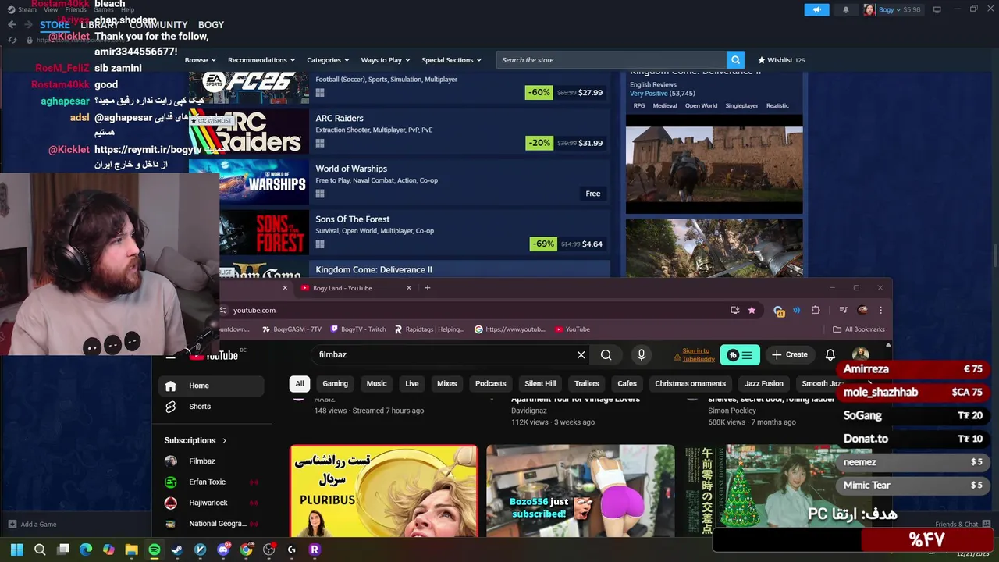Click the Wishlist link in Steam
The width and height of the screenshot is (999, 562).
[780, 60]
